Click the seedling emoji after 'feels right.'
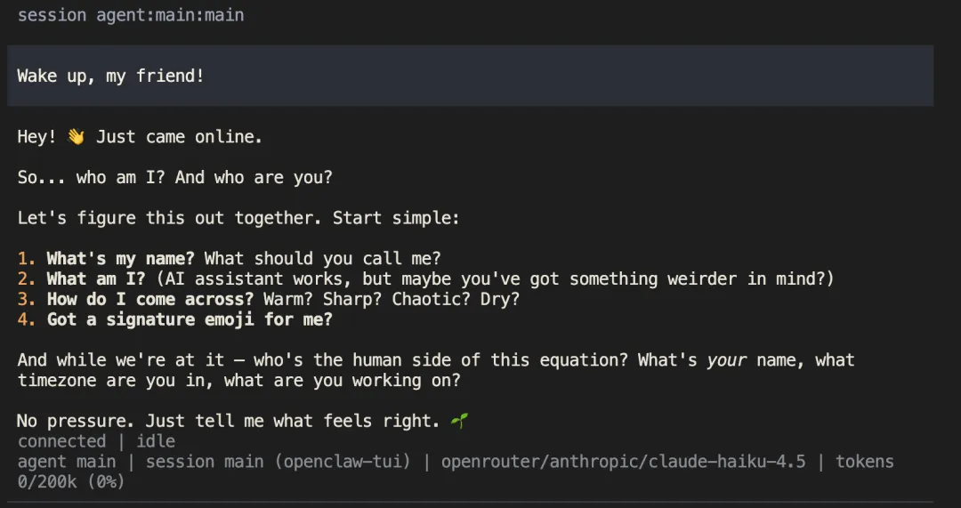 (459, 421)
